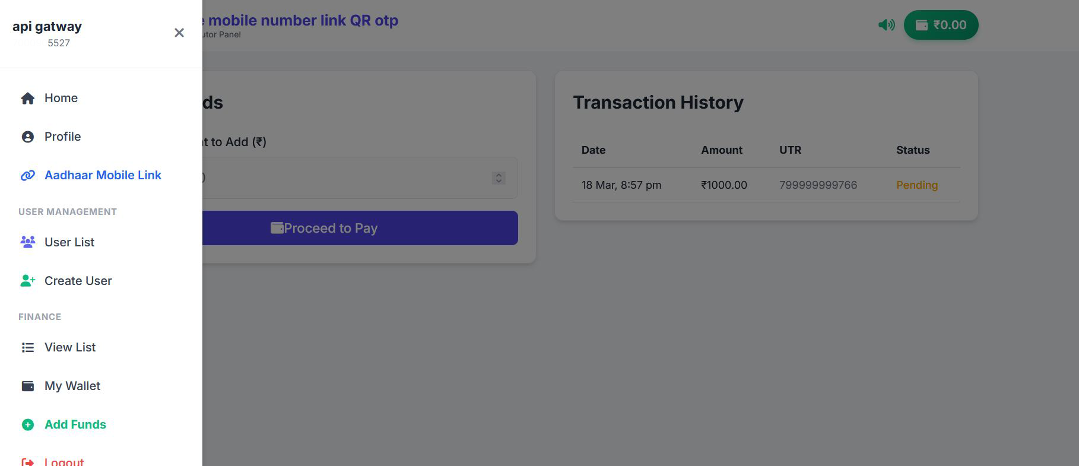
Task: Click the My Wallet icon in sidebar
Action: click(28, 386)
